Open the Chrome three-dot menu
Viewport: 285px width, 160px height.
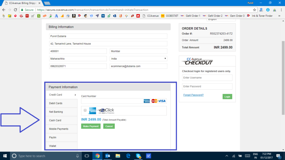coord(281,10)
